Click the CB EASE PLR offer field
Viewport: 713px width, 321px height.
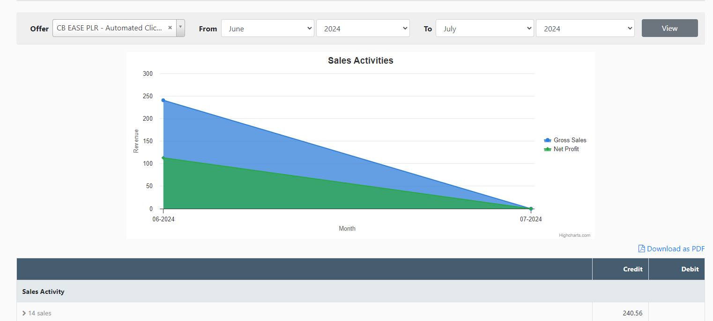click(x=109, y=28)
